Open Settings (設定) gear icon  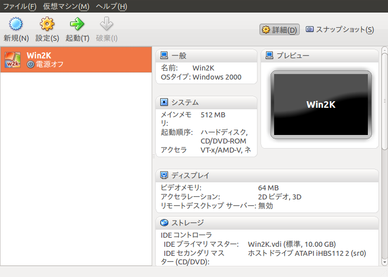pyautogui.click(x=47, y=24)
